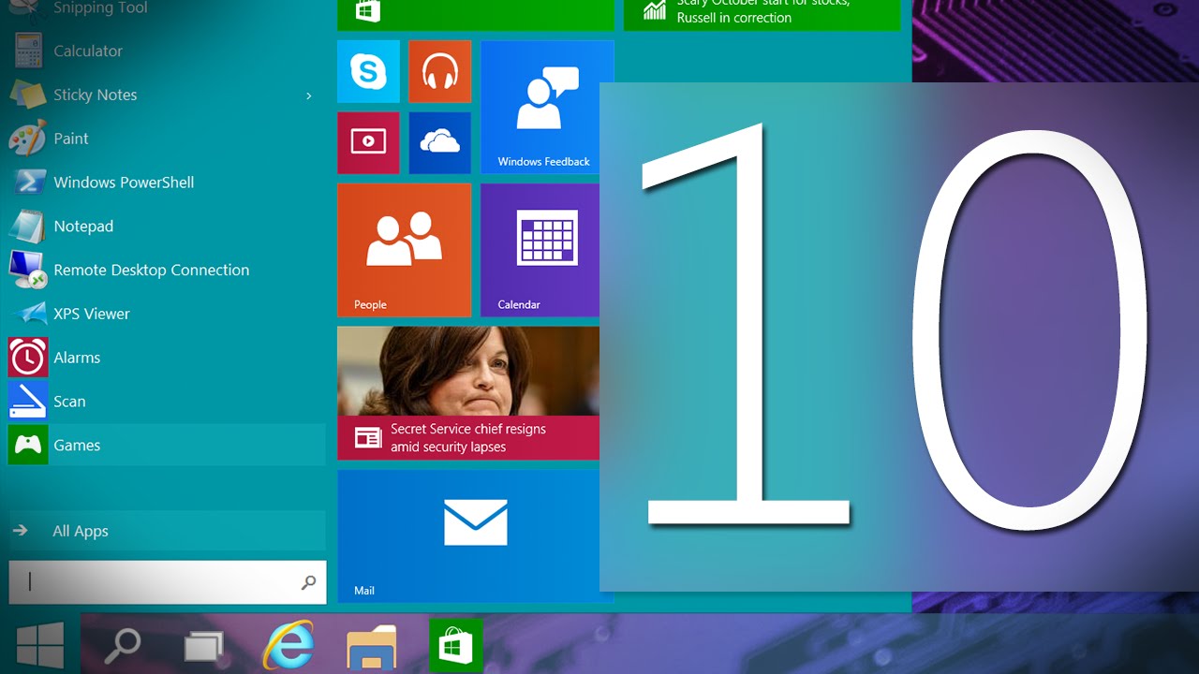Open Task View on the taskbar
Viewport: 1199px width, 674px height.
[203, 646]
